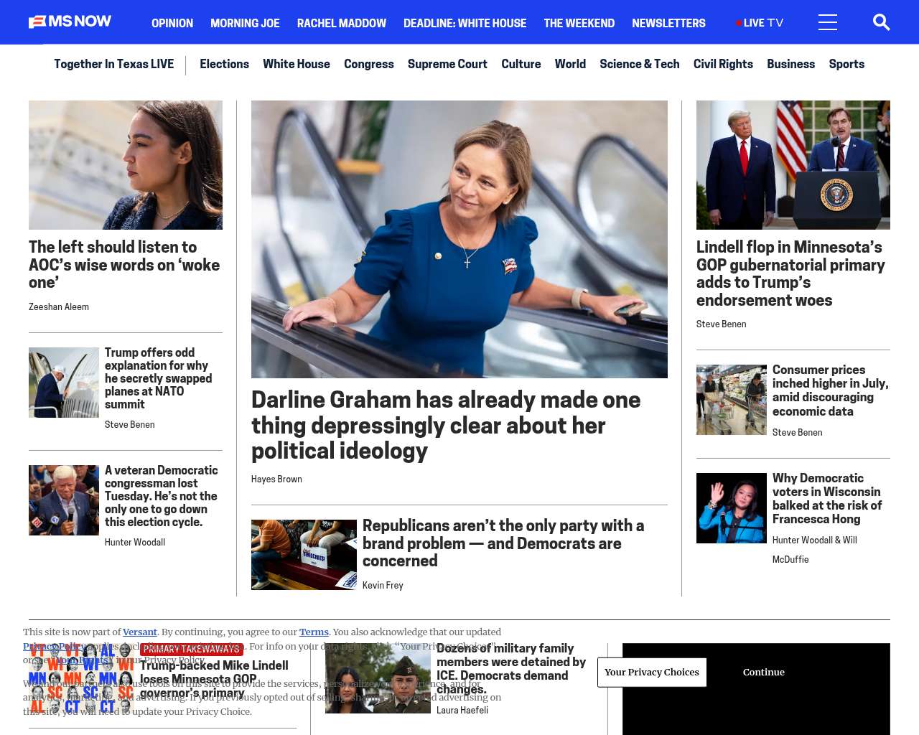The width and height of the screenshot is (919, 735).
Task: View author Zeeshan Aleem's page
Action: point(59,306)
